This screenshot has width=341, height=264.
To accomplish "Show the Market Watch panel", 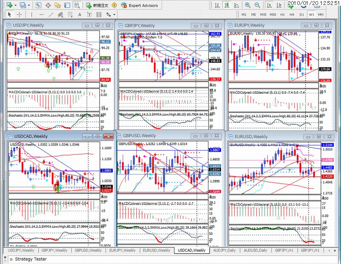I will click(38, 5).
